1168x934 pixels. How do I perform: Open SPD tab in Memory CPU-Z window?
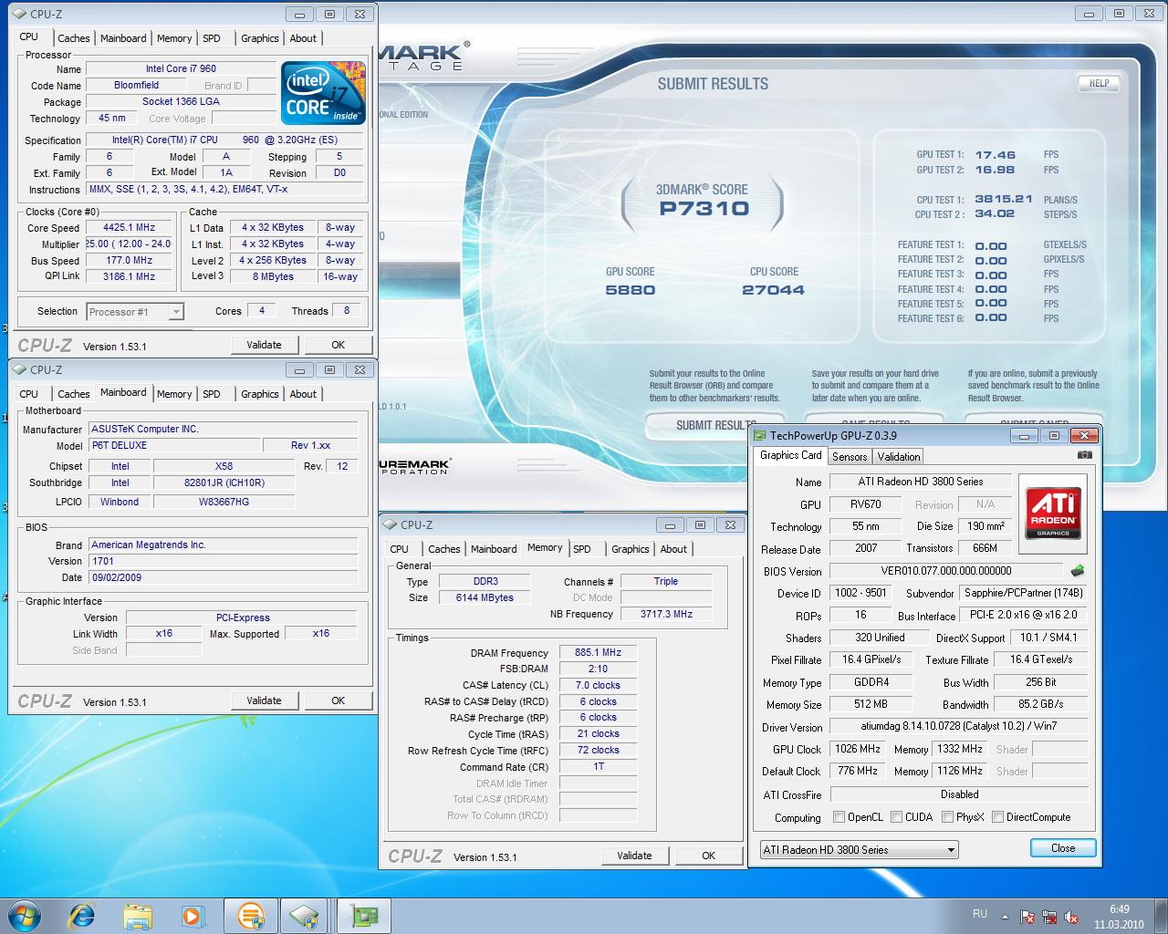click(x=582, y=549)
